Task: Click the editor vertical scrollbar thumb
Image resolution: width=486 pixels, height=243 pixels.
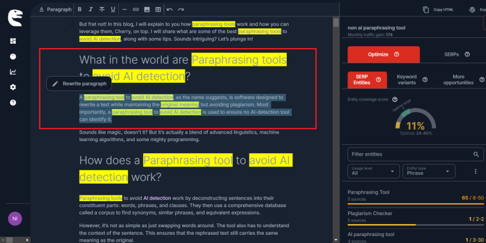Action: (x=335, y=23)
